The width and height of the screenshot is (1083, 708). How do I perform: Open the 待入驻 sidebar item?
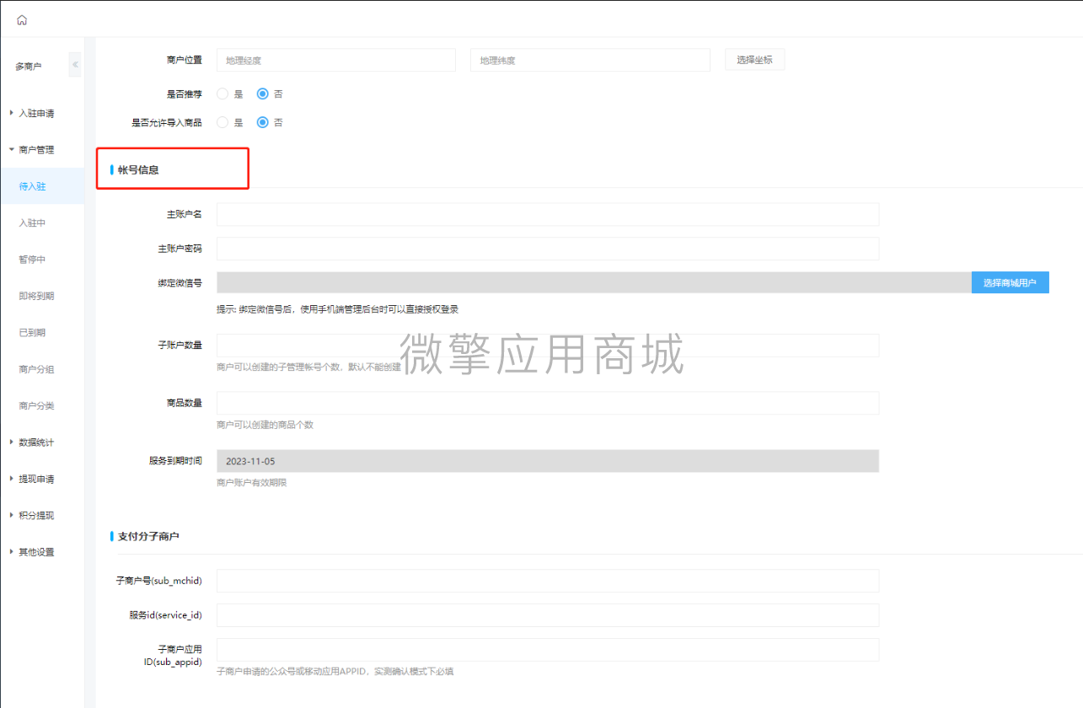(42, 186)
